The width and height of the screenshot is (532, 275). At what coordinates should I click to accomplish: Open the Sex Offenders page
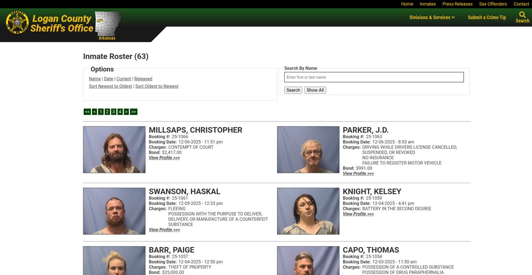click(493, 4)
